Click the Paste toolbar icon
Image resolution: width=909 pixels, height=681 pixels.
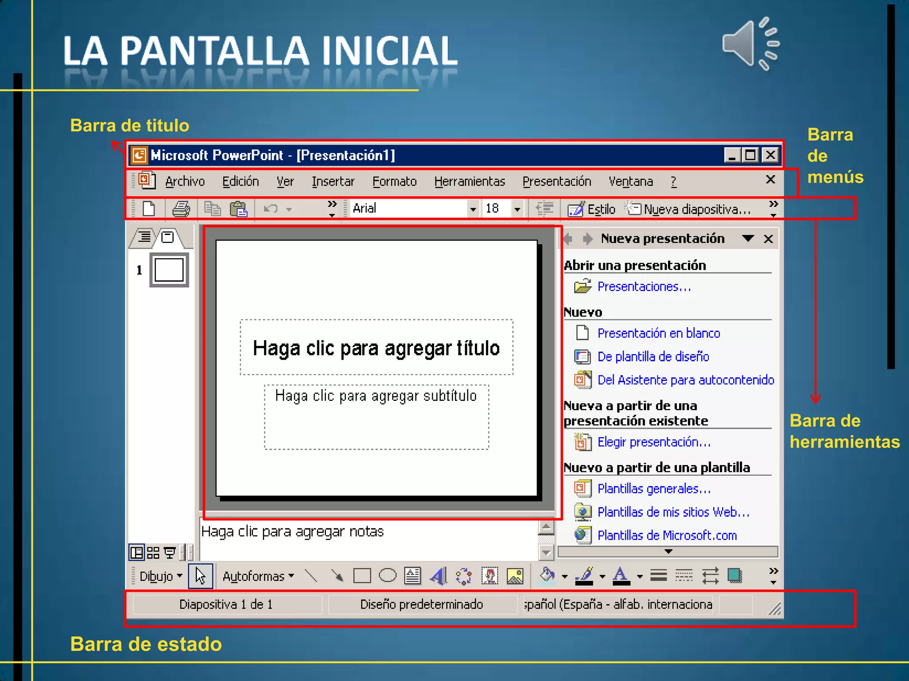tap(238, 208)
